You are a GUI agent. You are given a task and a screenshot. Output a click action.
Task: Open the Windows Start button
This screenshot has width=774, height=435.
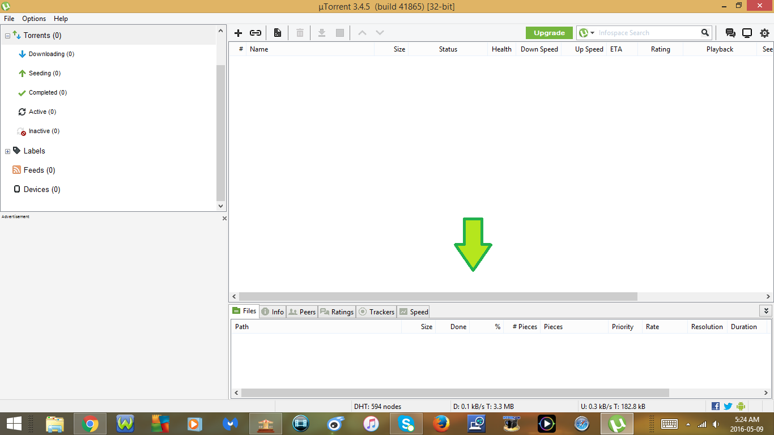[x=14, y=424]
